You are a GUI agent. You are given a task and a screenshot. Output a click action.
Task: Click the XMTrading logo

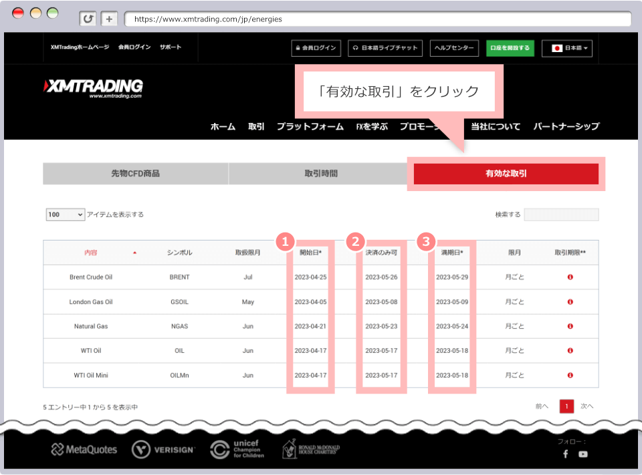[93, 88]
